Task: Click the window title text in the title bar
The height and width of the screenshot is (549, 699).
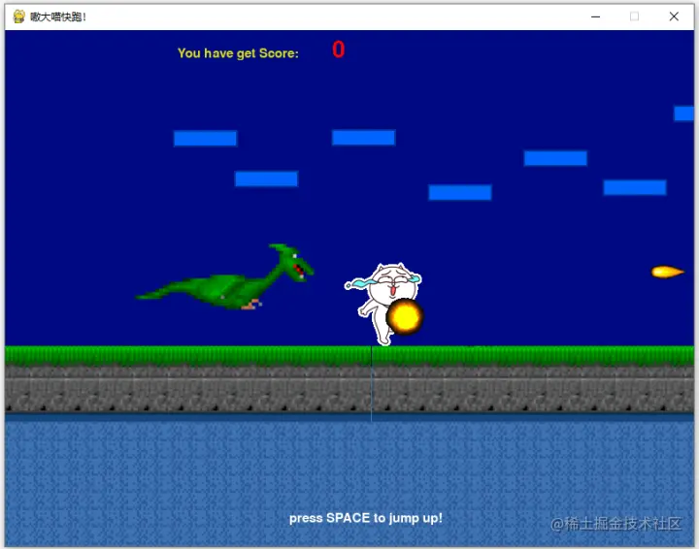Action: (58, 16)
